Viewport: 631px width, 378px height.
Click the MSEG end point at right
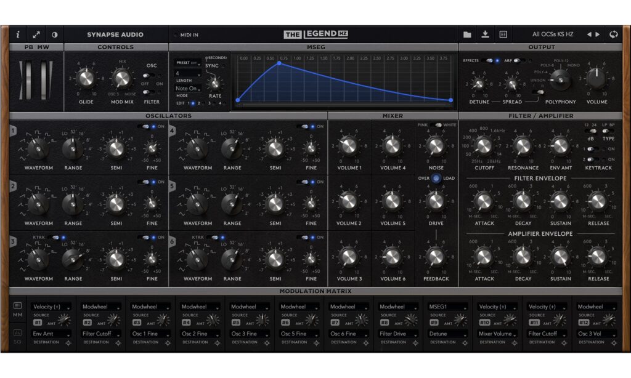[x=450, y=100]
